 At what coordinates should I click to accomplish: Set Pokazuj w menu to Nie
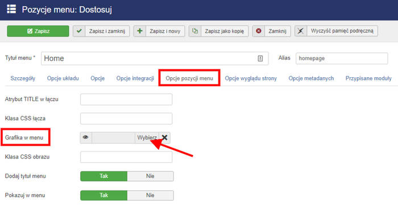(150, 195)
